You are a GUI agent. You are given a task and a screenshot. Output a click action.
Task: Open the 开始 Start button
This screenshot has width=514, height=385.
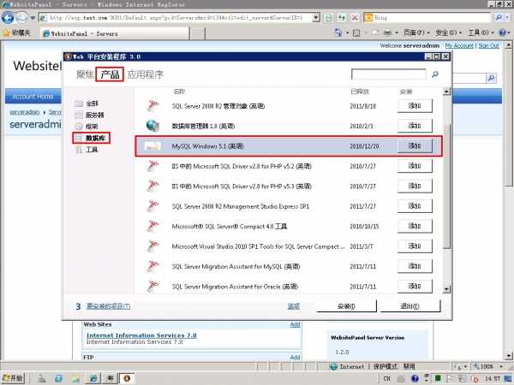coord(13,378)
